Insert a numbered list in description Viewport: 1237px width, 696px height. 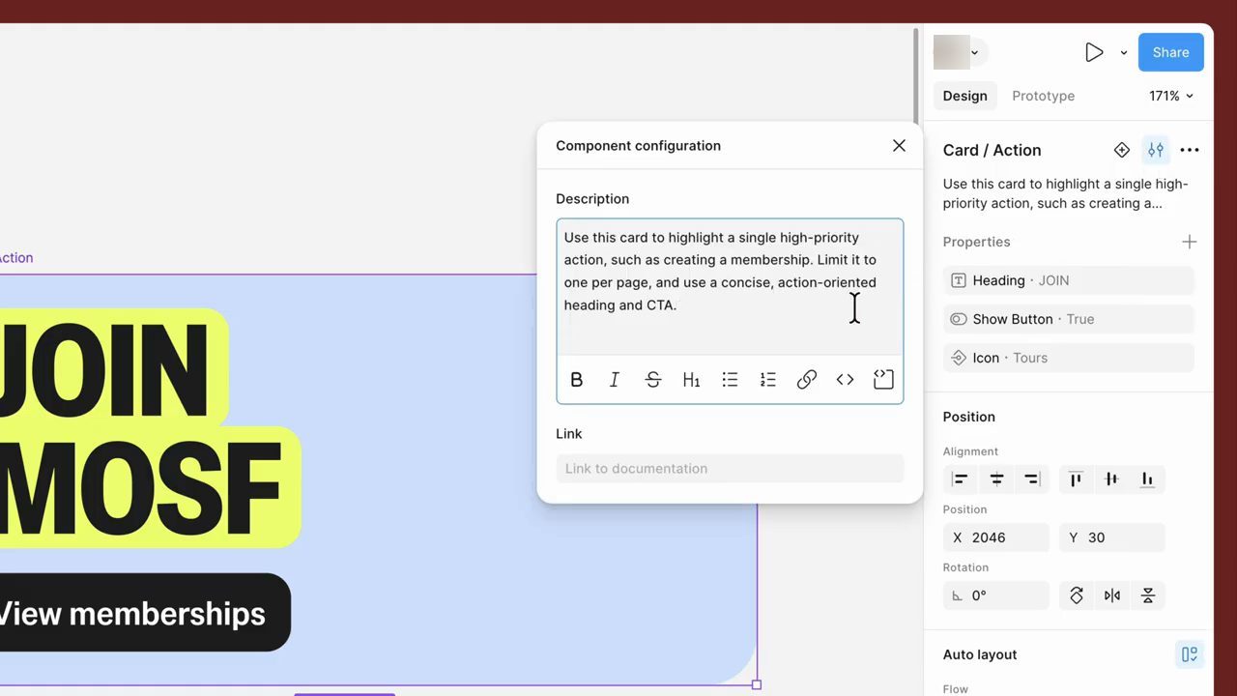(768, 380)
